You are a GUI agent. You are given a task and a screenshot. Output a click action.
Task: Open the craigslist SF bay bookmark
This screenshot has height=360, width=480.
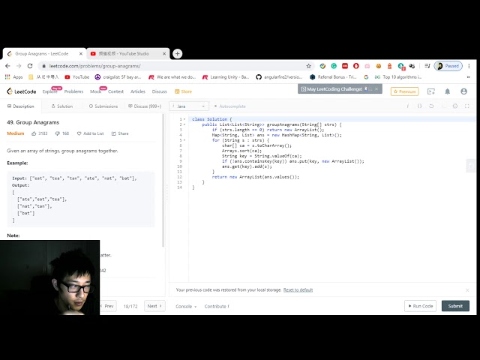118,77
